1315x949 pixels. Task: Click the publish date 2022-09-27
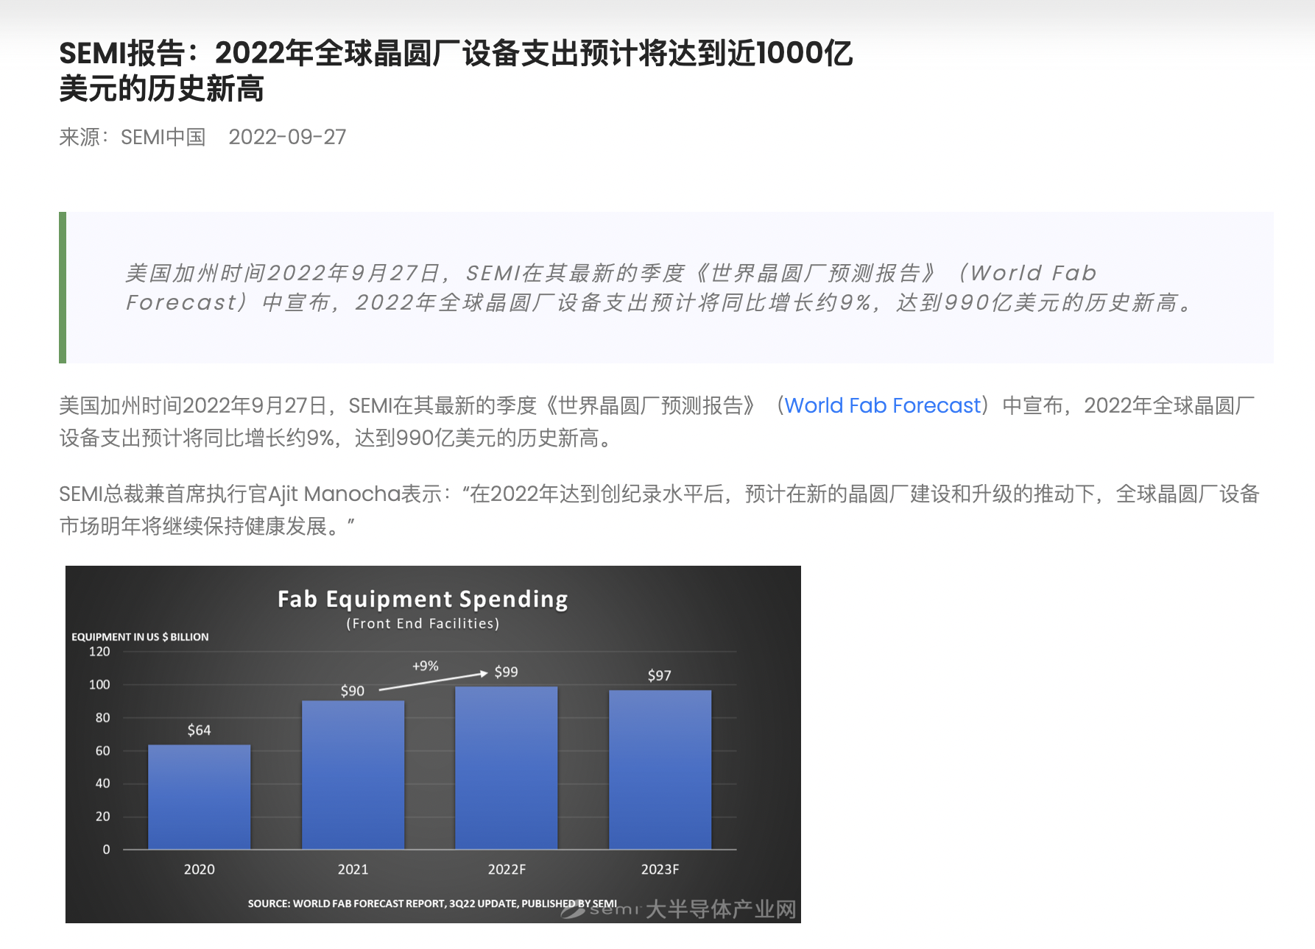coord(287,138)
